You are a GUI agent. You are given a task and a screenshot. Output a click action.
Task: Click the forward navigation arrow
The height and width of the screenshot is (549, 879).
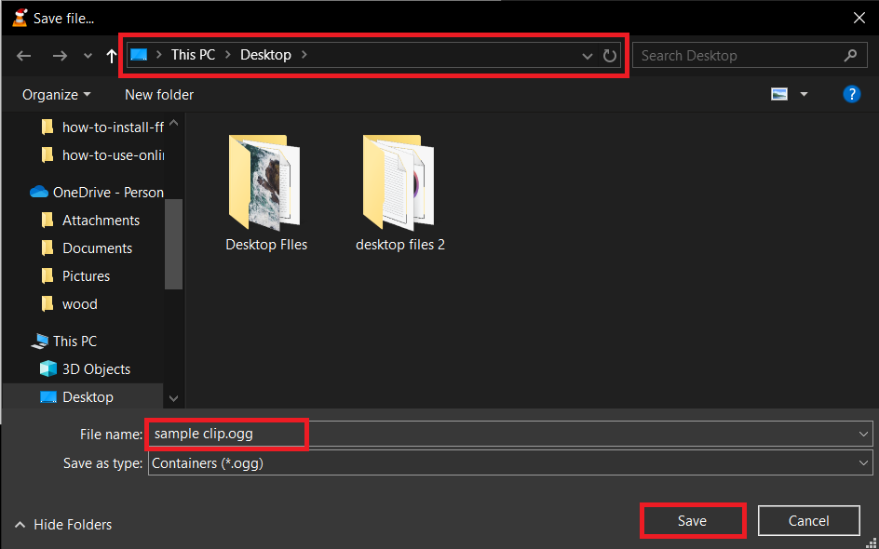tap(59, 55)
